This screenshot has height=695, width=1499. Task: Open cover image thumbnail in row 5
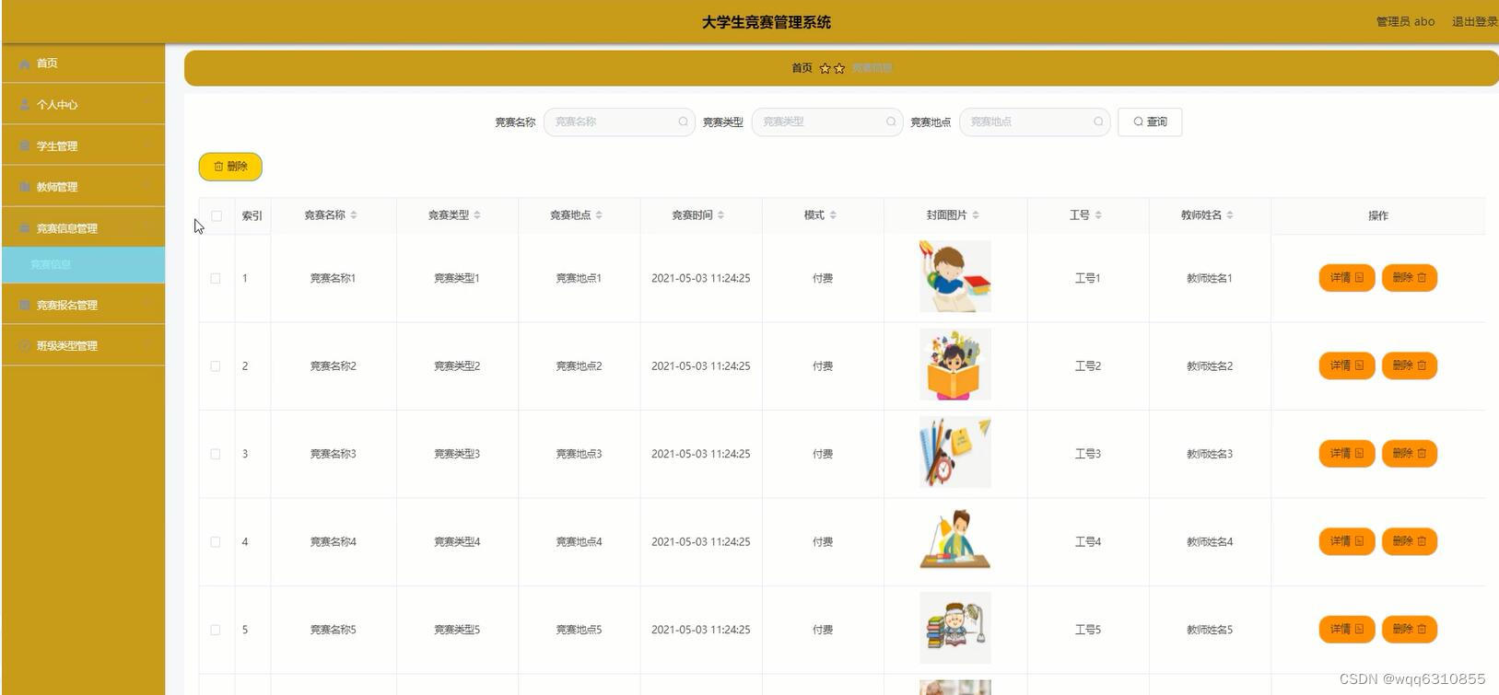point(955,628)
